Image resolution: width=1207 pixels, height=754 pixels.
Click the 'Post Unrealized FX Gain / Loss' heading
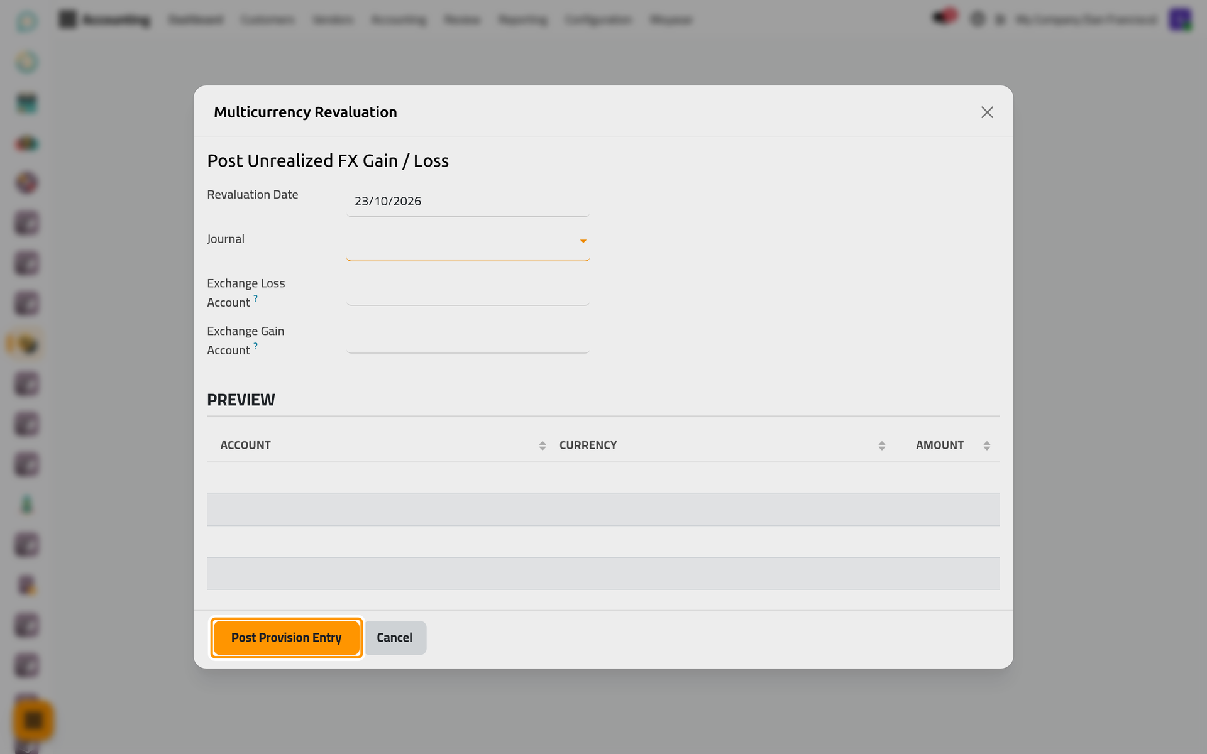coord(328,161)
